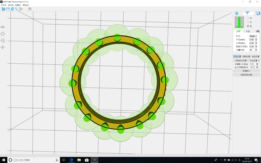Screen dimensions: 261x163
Task: Adjust the 支撑最小长度 5.00 spinner
Action: [257, 64]
